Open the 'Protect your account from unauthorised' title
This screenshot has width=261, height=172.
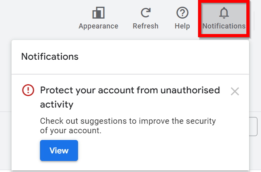click(x=130, y=90)
